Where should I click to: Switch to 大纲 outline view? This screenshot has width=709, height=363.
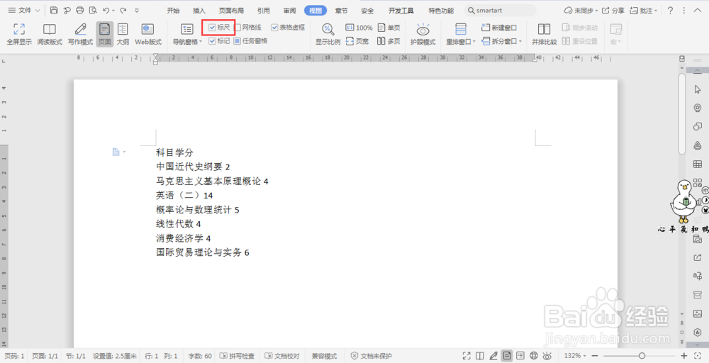point(123,34)
